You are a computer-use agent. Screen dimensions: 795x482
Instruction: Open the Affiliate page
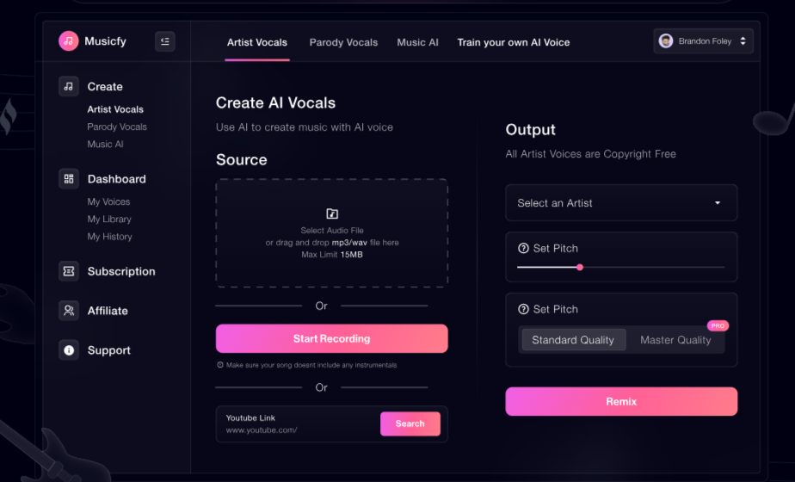coord(108,311)
